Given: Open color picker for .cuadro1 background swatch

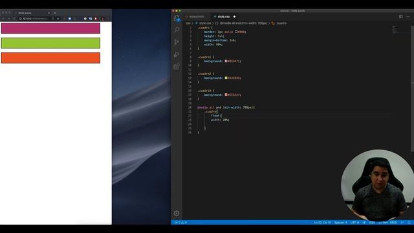Looking at the screenshot, I should coord(226,61).
